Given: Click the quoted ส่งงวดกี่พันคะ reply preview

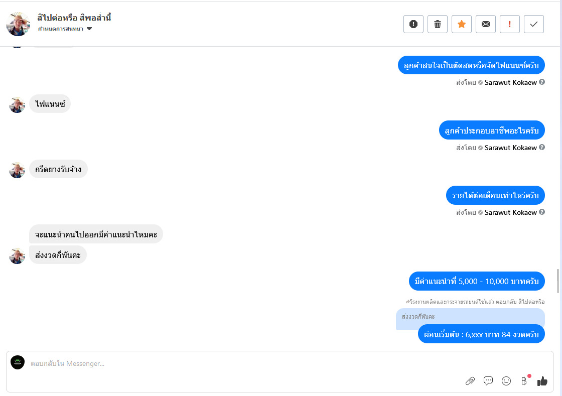Looking at the screenshot, I should point(470,316).
